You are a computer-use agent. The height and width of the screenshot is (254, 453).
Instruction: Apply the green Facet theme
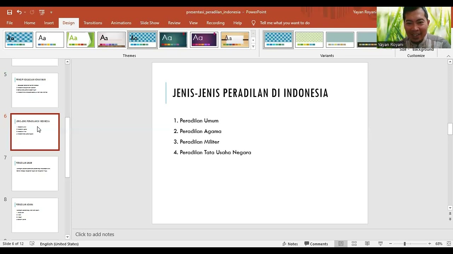[x=81, y=40]
